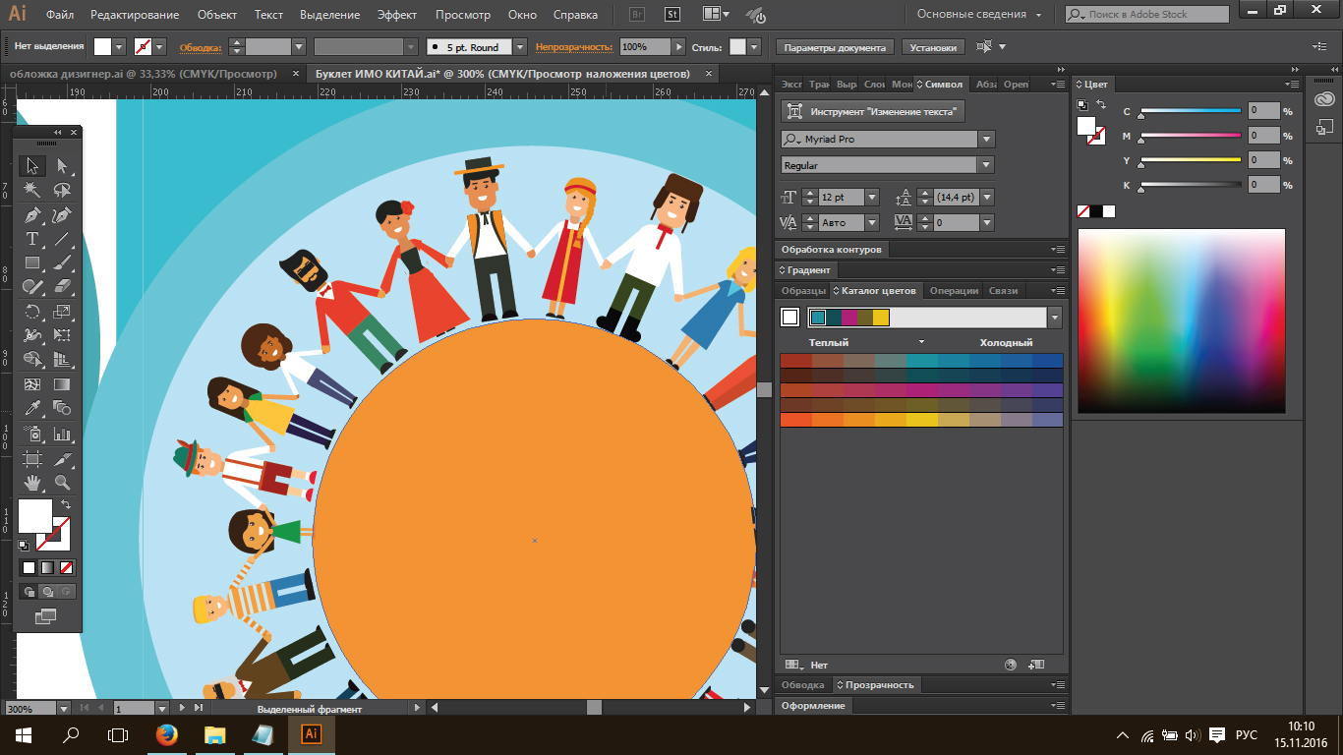The width and height of the screenshot is (1343, 755).
Task: Open the Файл menu
Action: (59, 15)
